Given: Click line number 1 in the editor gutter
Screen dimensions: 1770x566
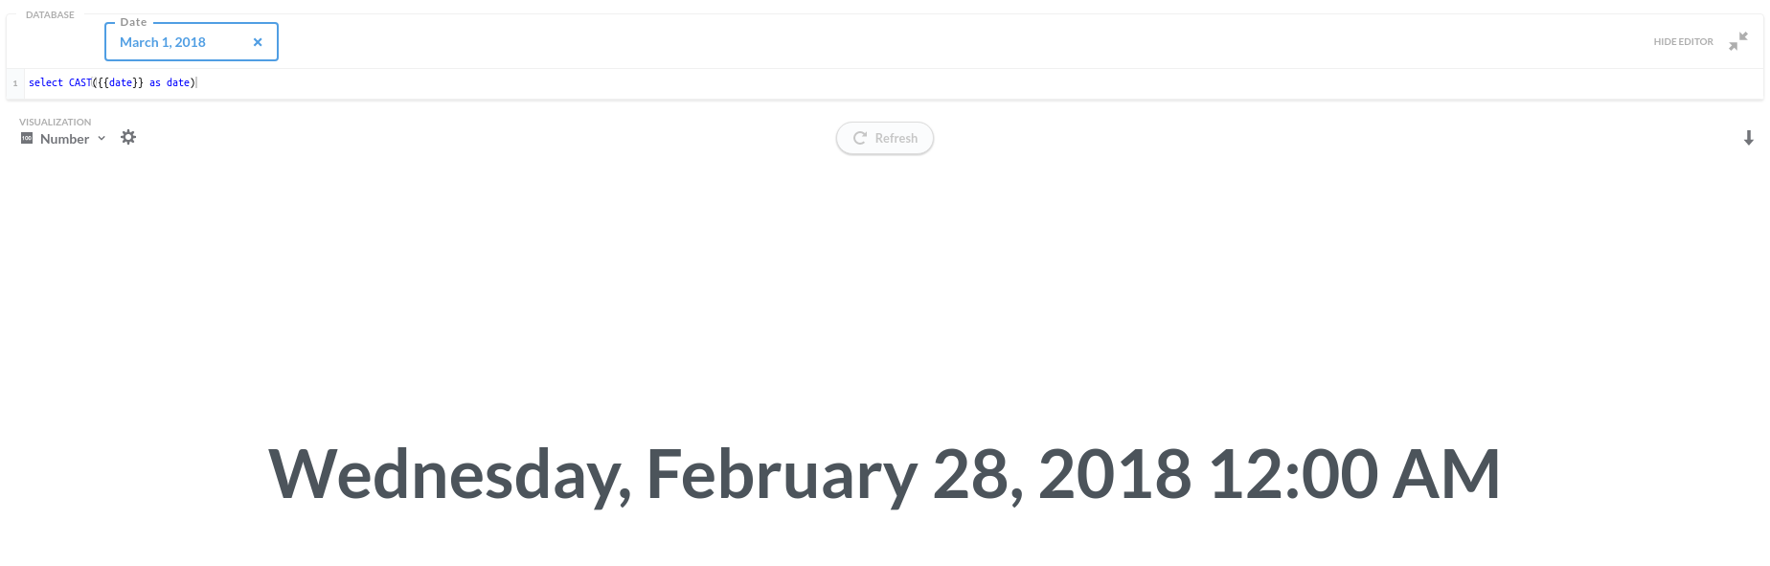Looking at the screenshot, I should pos(14,83).
